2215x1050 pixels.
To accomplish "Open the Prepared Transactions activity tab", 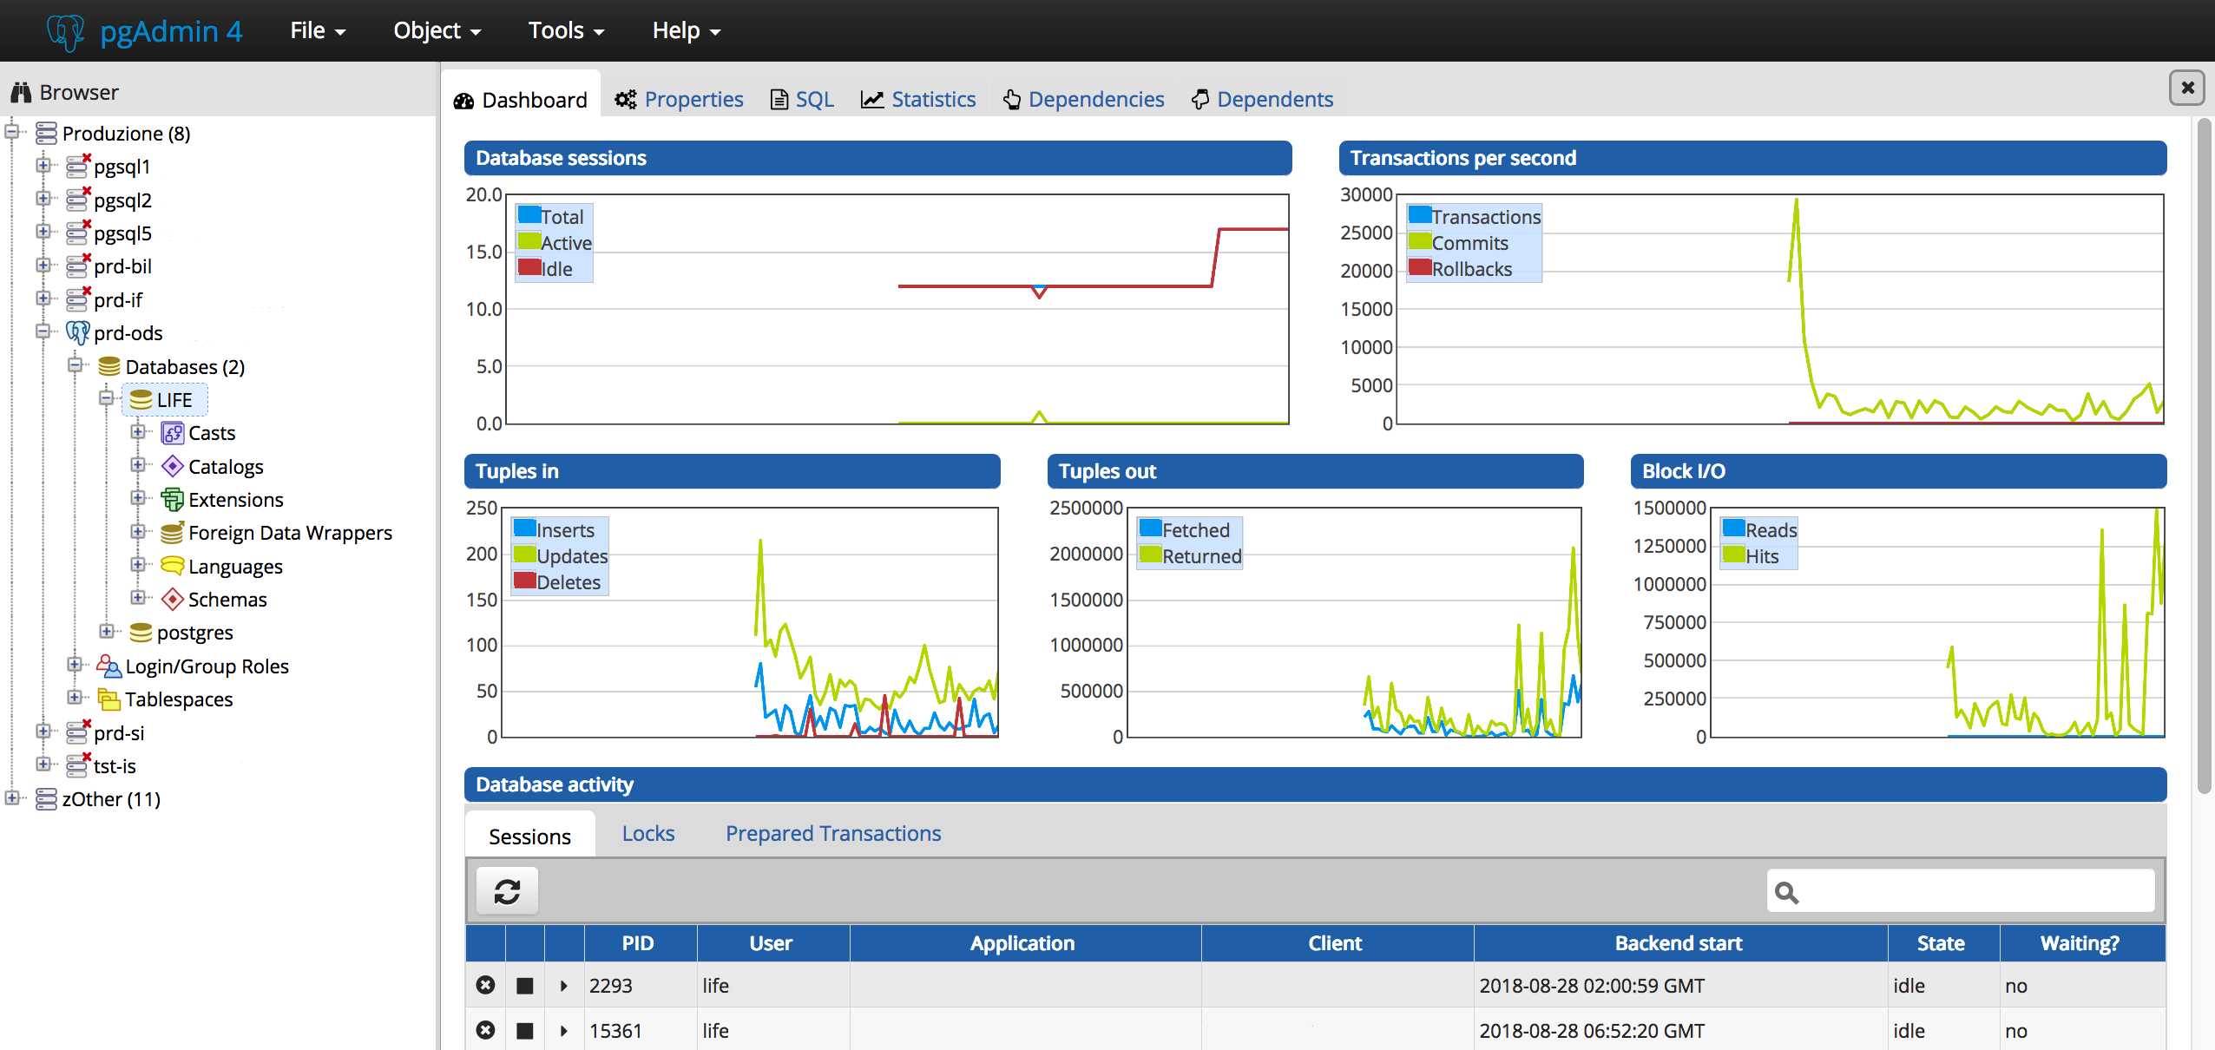I will (833, 833).
